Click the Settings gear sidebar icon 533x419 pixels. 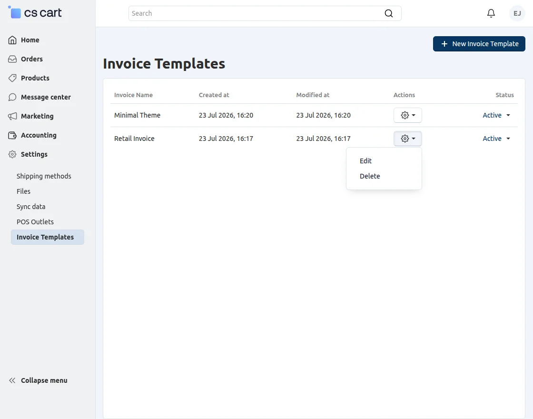point(12,154)
